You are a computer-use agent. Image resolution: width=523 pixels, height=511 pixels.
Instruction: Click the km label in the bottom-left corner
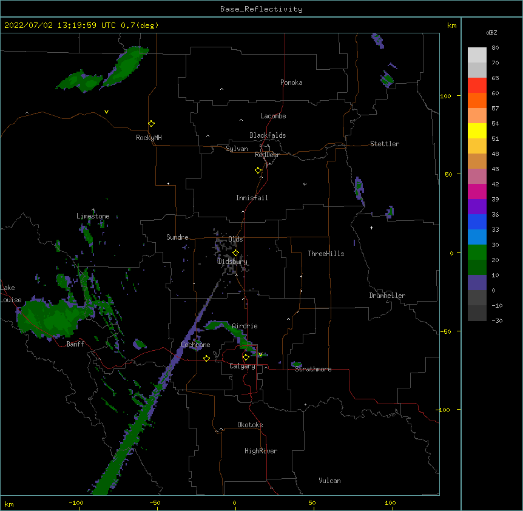pyautogui.click(x=9, y=504)
